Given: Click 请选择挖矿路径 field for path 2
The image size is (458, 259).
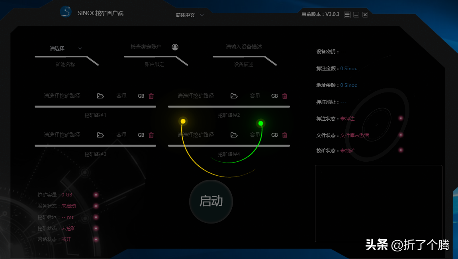Looking at the screenshot, I should coord(196,96).
